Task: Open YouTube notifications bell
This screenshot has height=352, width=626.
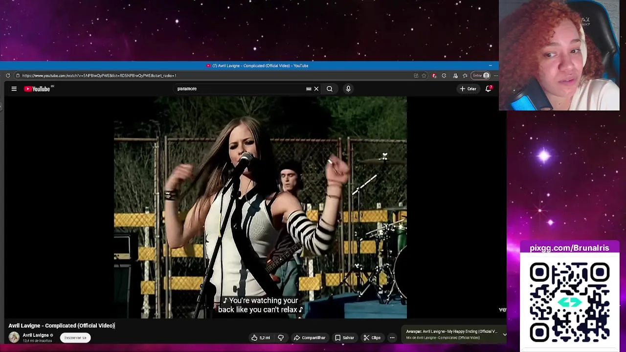Action: point(488,88)
